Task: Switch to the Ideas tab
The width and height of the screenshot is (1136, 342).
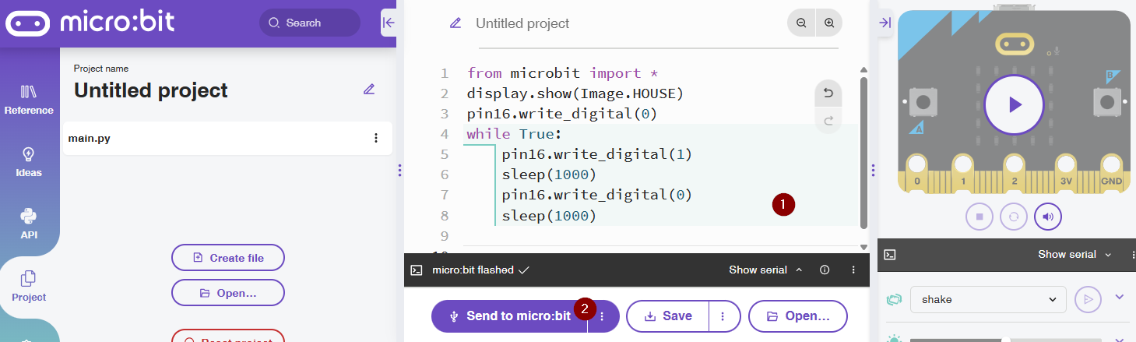Action: click(x=29, y=162)
